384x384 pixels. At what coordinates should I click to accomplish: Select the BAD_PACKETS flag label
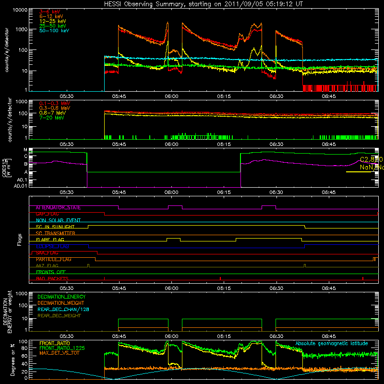pyautogui.click(x=52, y=278)
